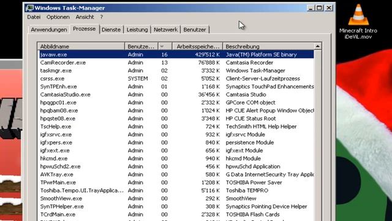The height and width of the screenshot is (221, 392).
Task: Open the Leistung tab
Action: [137, 29]
